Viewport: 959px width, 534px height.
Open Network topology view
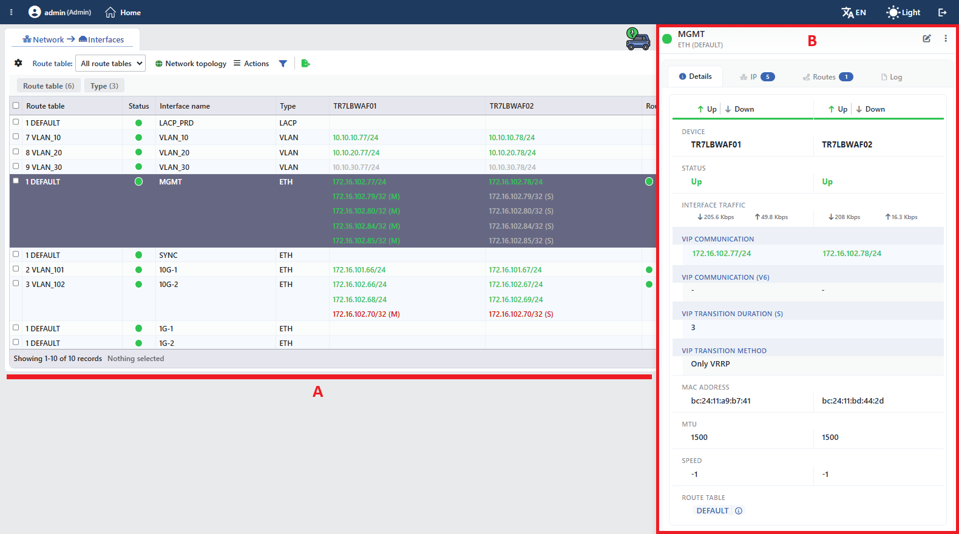(x=191, y=64)
